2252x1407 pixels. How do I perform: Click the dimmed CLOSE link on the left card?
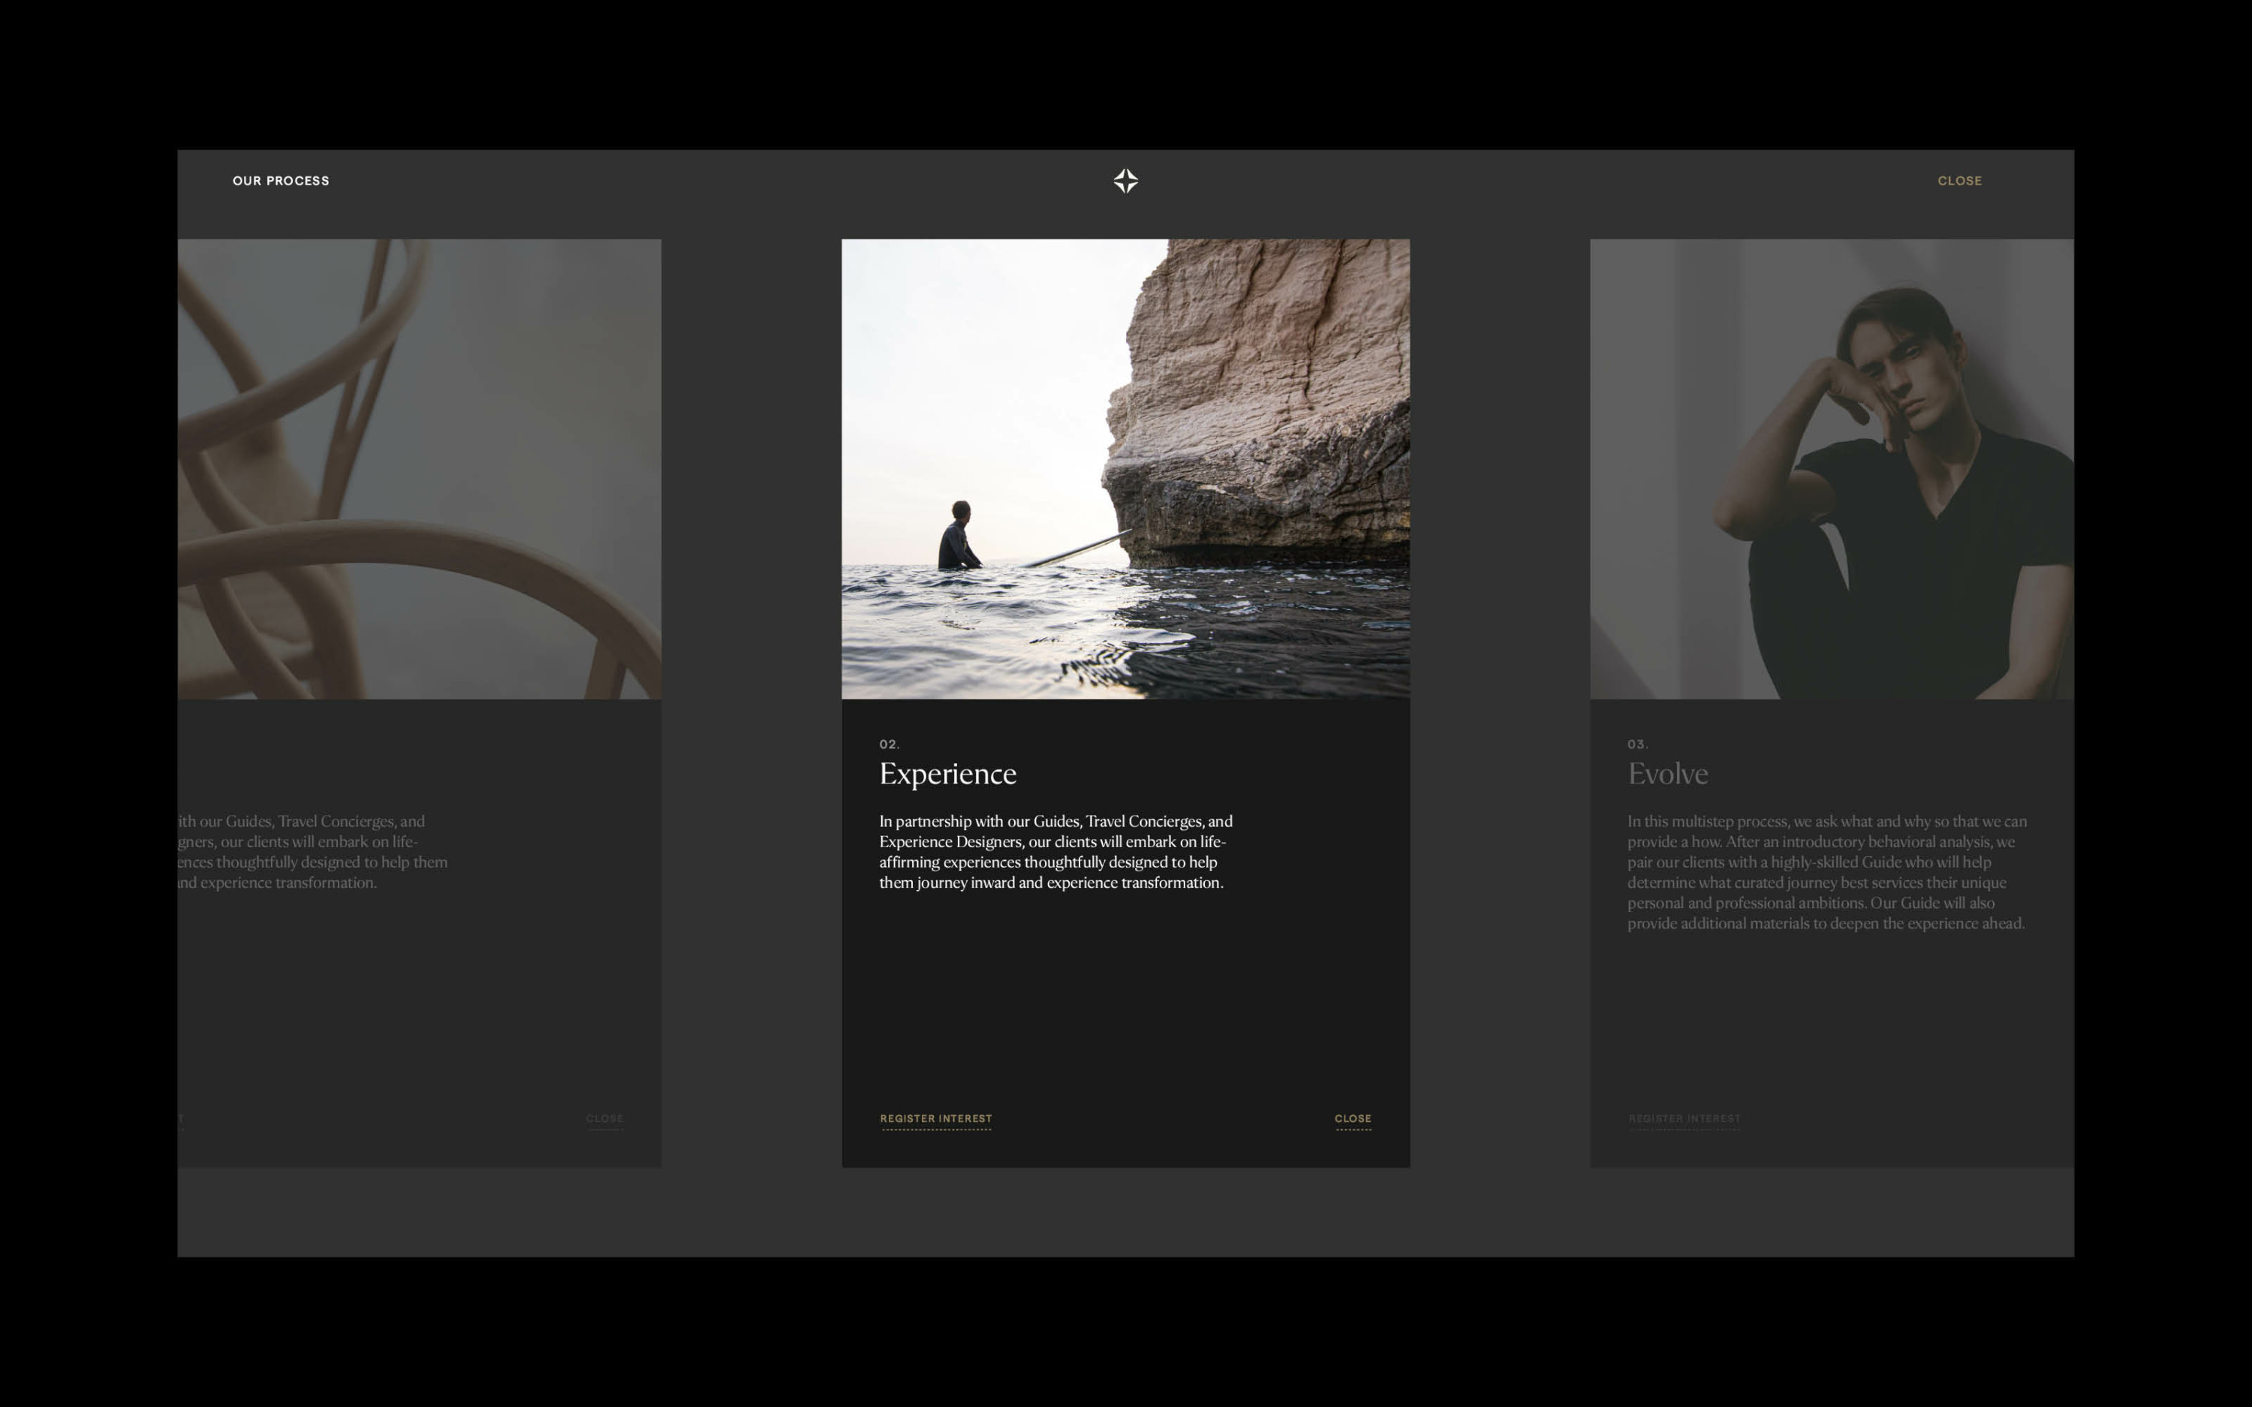[604, 1119]
